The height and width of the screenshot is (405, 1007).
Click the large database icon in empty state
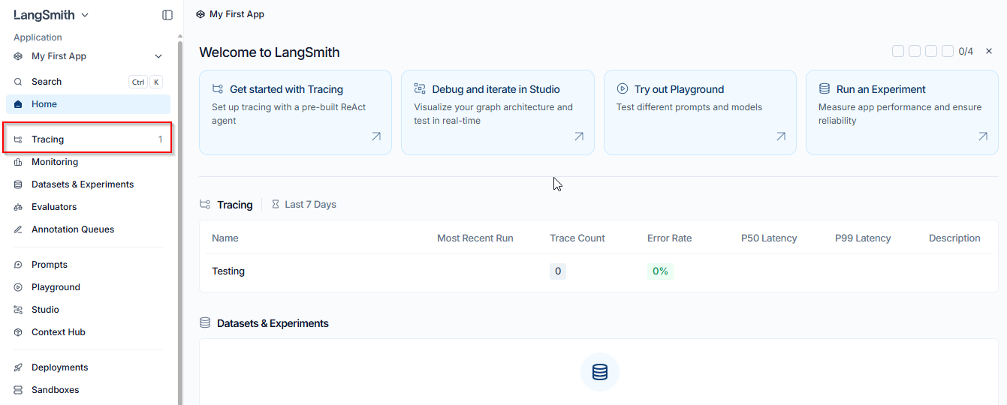[x=600, y=372]
